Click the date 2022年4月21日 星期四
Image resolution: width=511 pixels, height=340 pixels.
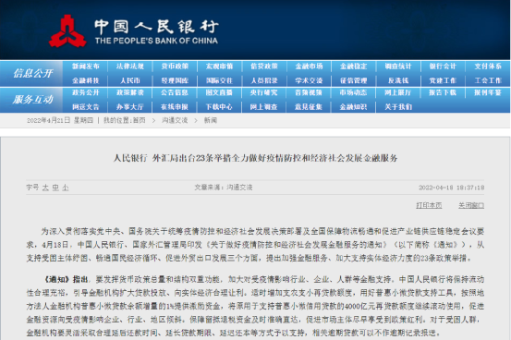coord(60,120)
